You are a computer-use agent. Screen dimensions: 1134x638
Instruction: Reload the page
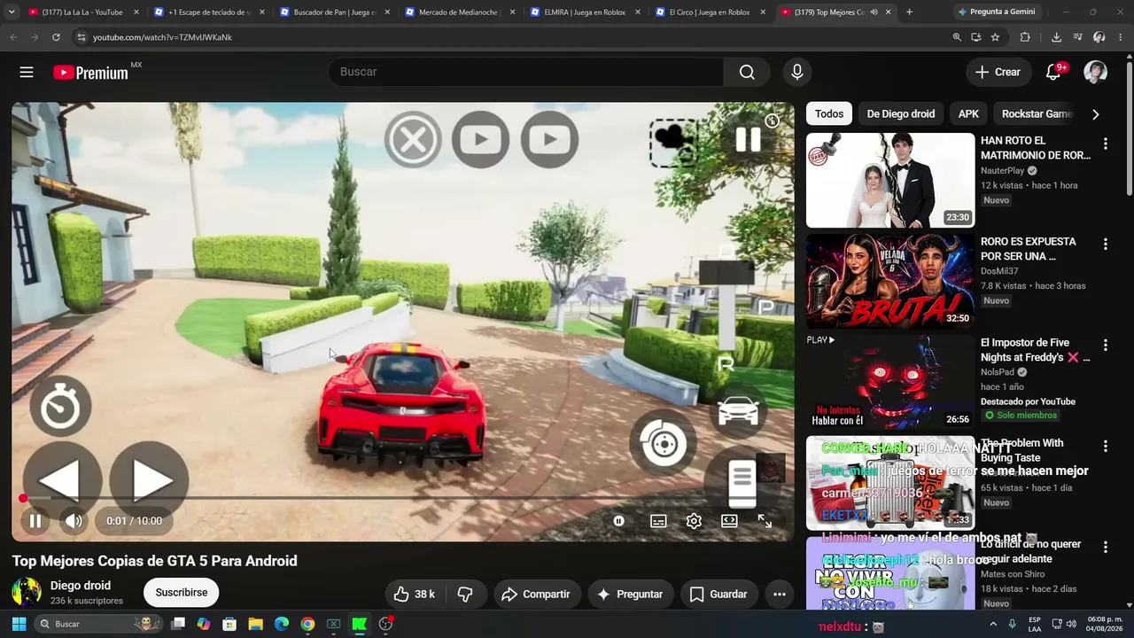click(56, 37)
